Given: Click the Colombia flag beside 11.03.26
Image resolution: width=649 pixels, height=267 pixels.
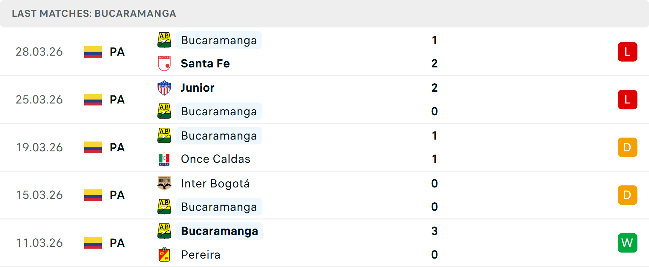Looking at the screenshot, I should click(x=93, y=243).
